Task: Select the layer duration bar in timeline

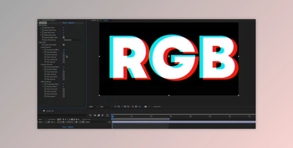Action: click(x=184, y=122)
